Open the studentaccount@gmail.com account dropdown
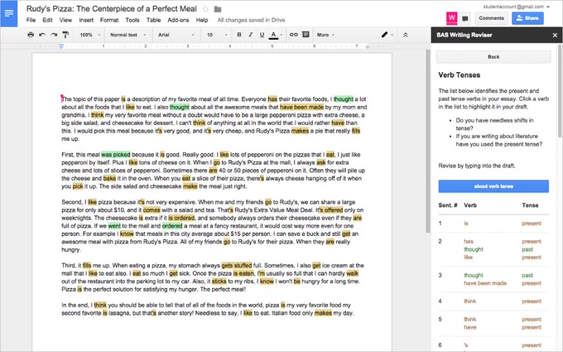This screenshot has height=352, width=563. tap(516, 7)
